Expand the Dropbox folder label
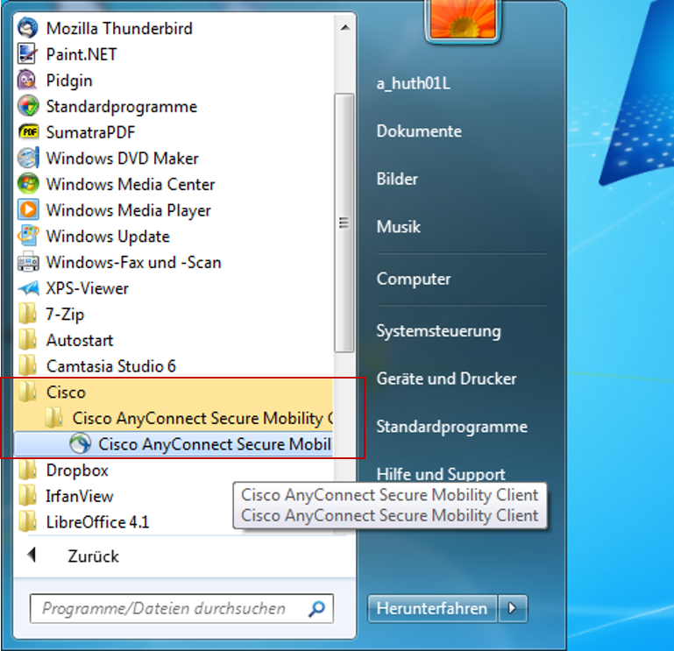Image resolution: width=674 pixels, height=651 pixels. click(x=77, y=471)
